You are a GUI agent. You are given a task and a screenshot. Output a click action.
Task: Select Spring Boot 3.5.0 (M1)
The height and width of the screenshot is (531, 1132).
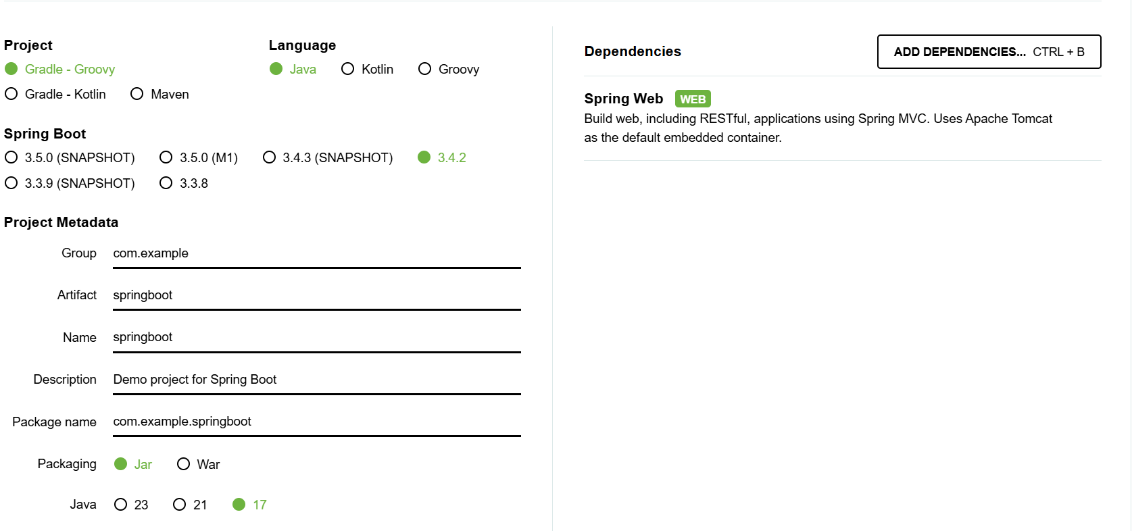199,157
